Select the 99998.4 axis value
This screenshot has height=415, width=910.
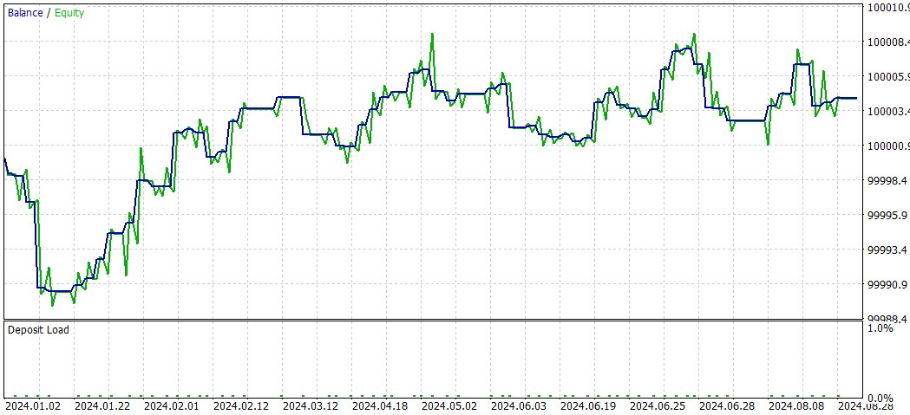888,181
